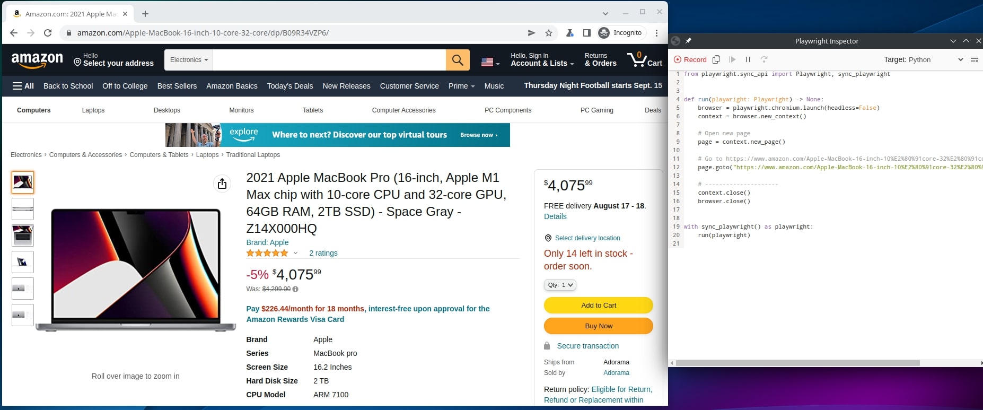Reload the Amazon page
Viewport: 983px width, 410px height.
pos(48,33)
